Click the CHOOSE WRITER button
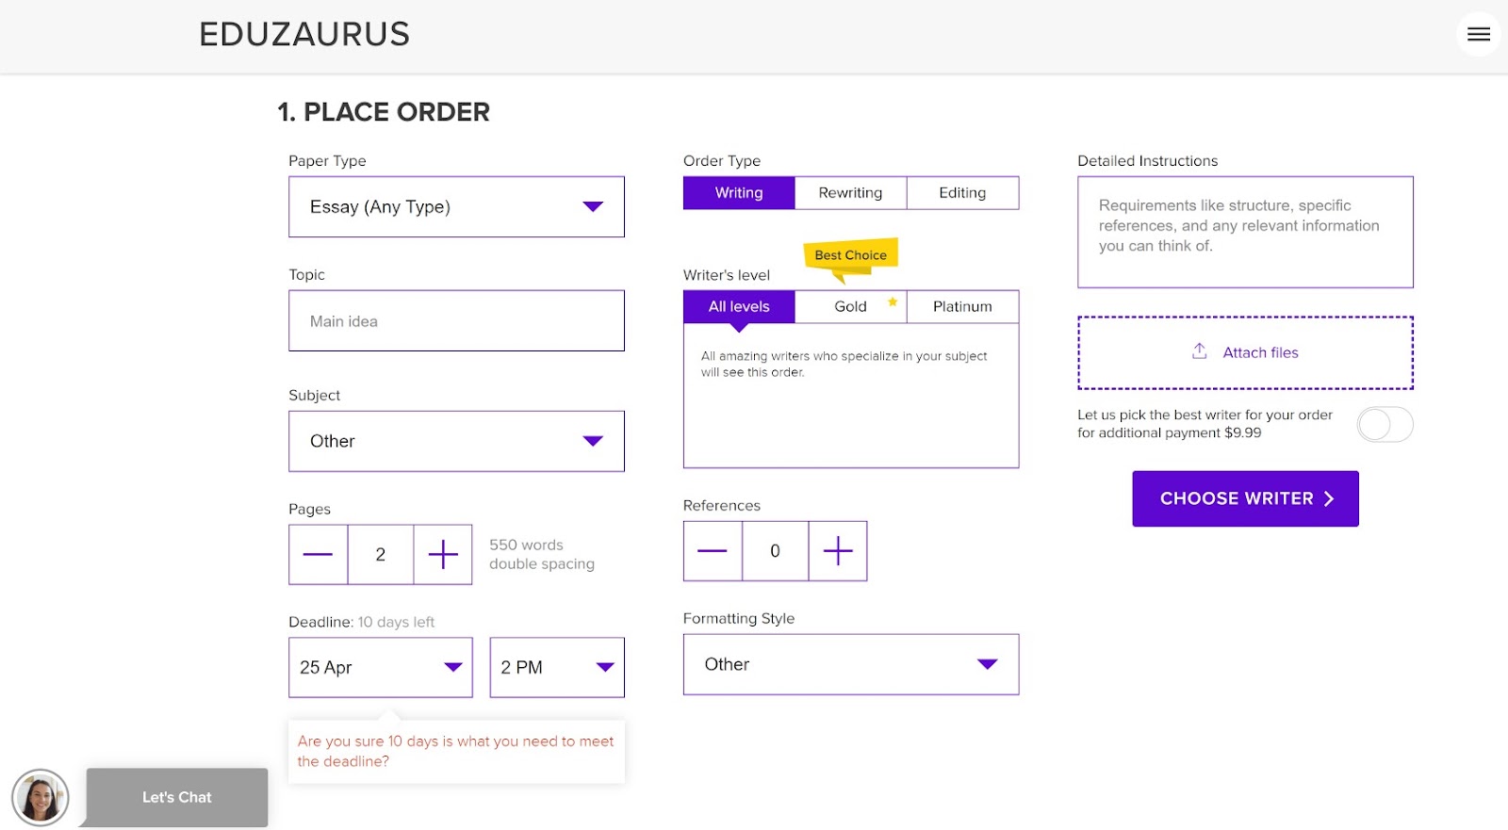This screenshot has width=1508, height=830. [1245, 498]
